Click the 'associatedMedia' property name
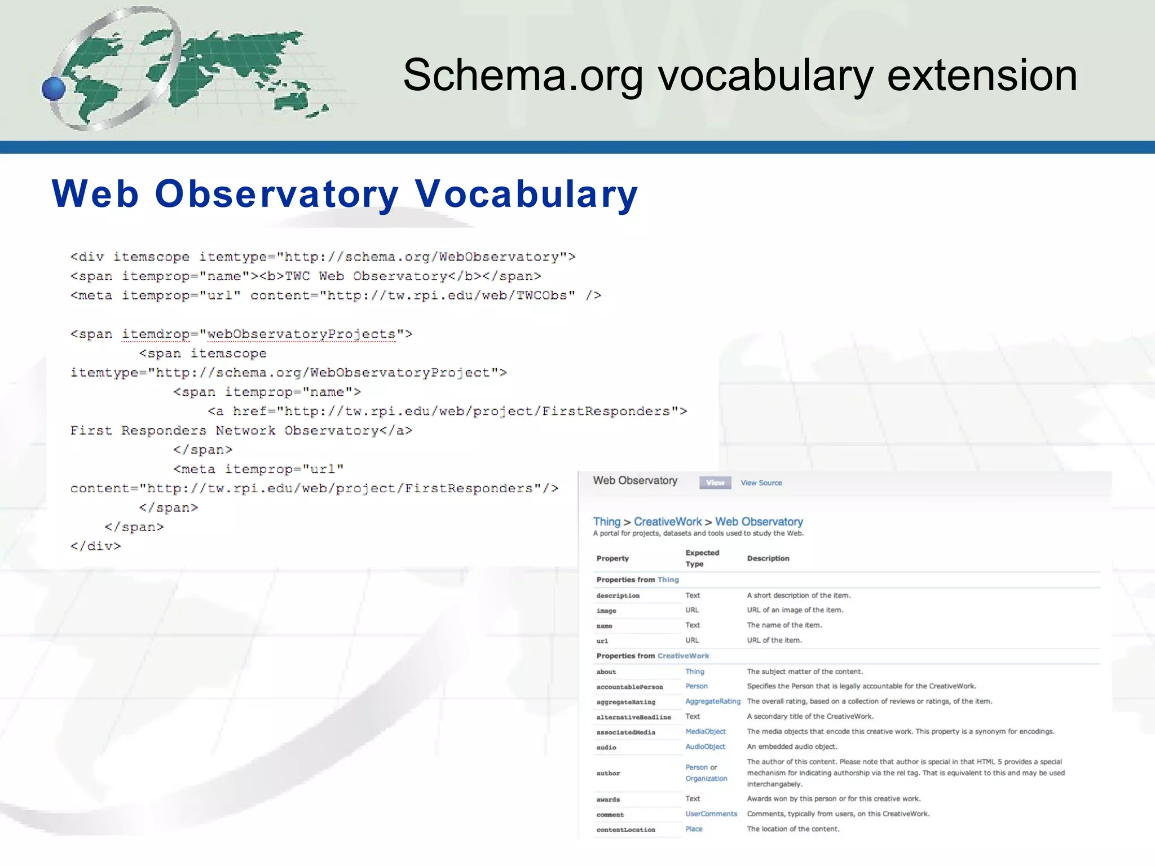The height and width of the screenshot is (866, 1155). pyautogui.click(x=626, y=732)
